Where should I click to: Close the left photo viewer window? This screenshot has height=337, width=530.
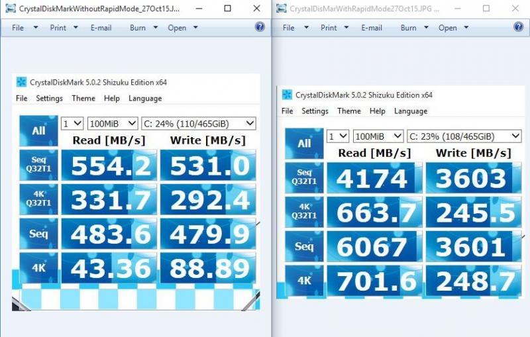coord(257,9)
